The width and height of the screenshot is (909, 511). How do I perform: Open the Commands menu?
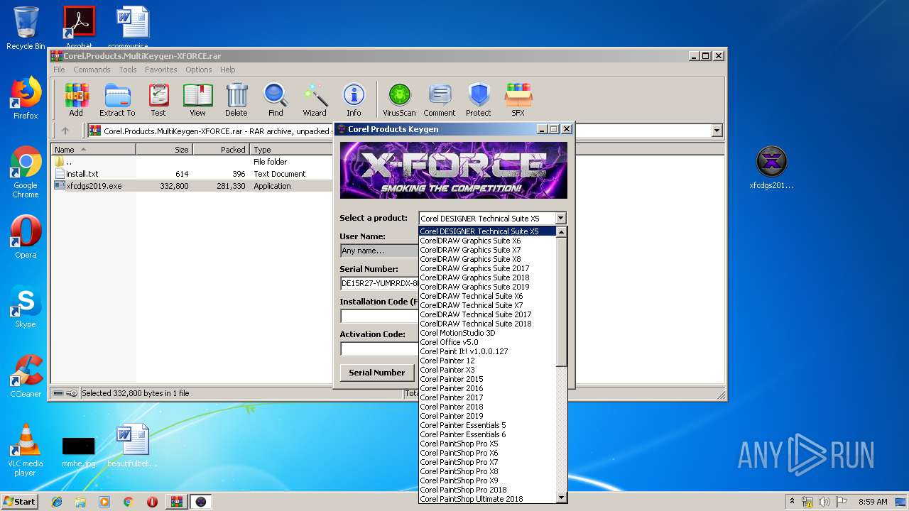click(x=92, y=70)
